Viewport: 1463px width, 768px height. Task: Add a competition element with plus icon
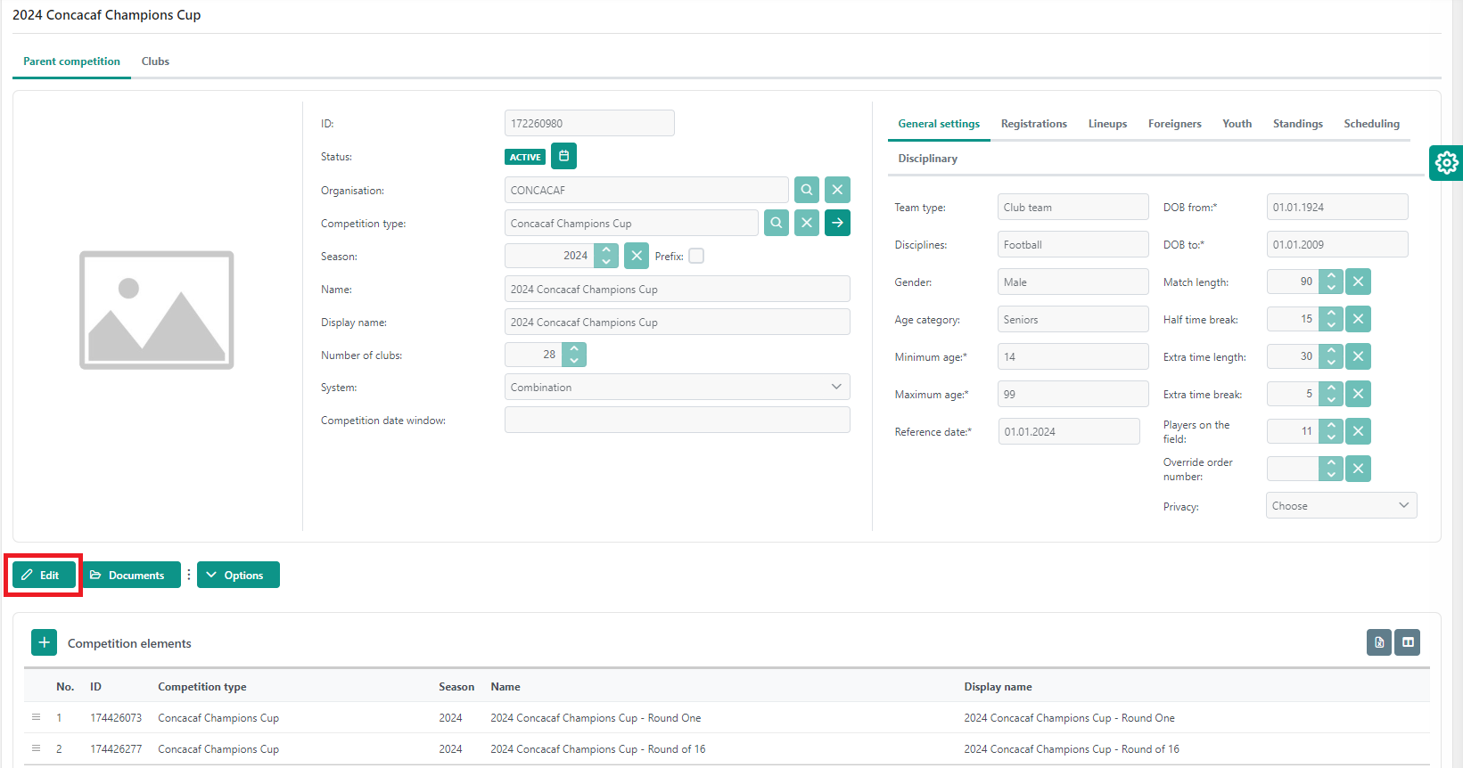tap(44, 642)
